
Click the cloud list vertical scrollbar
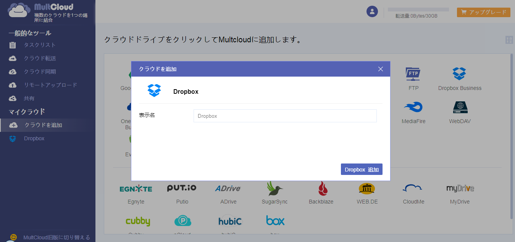512,136
